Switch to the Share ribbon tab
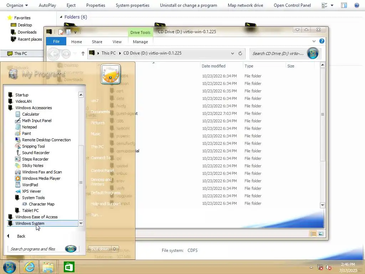This screenshot has height=274, width=365. tap(97, 42)
